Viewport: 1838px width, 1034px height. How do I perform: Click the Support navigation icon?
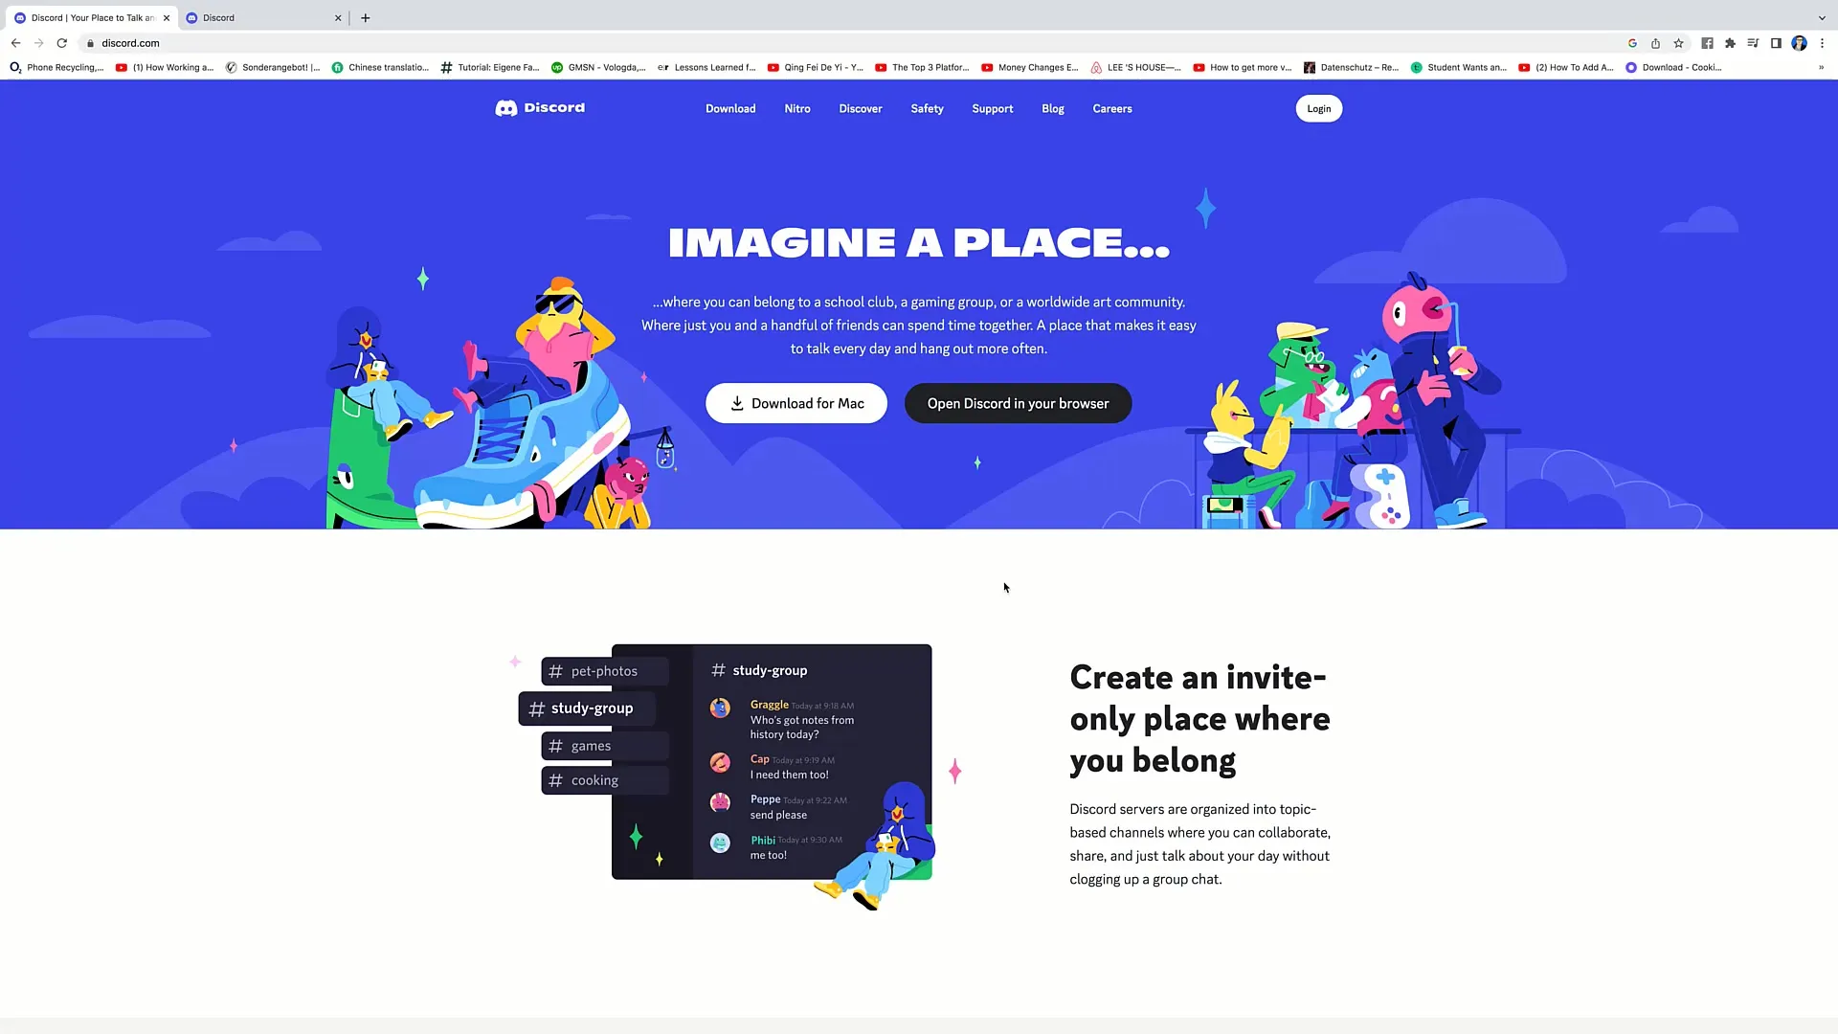[992, 108]
